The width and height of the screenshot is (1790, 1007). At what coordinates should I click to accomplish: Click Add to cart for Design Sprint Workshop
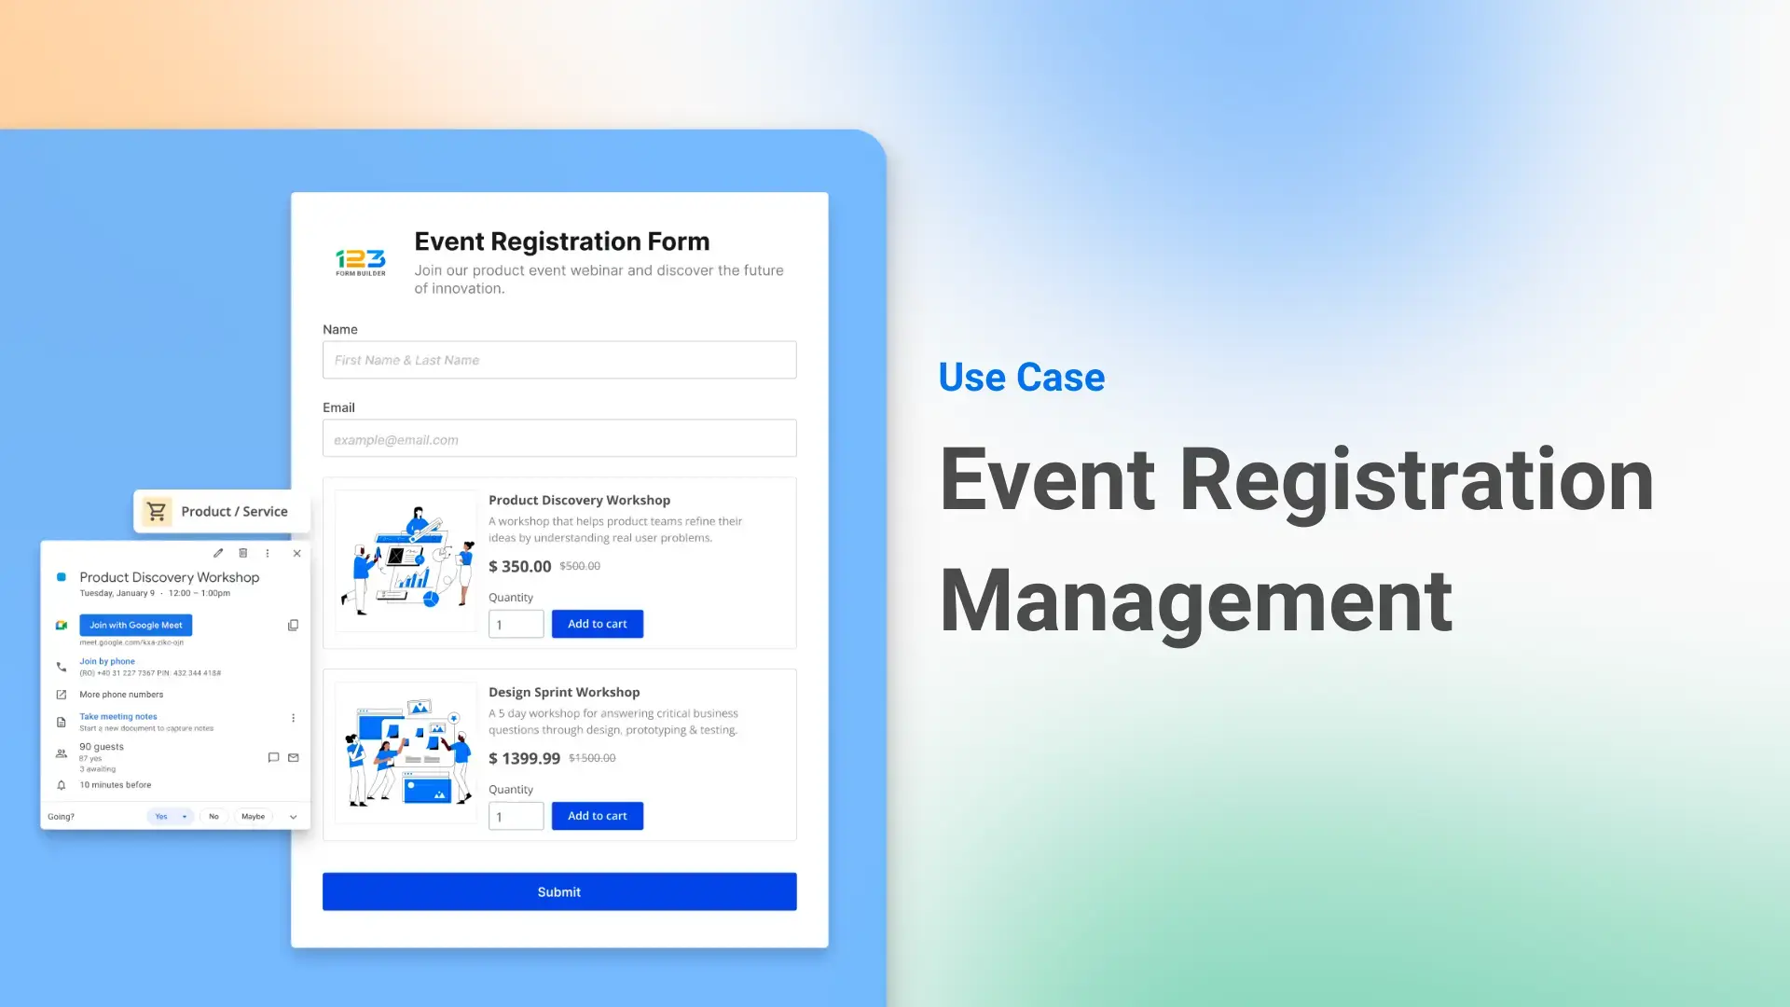click(x=598, y=815)
